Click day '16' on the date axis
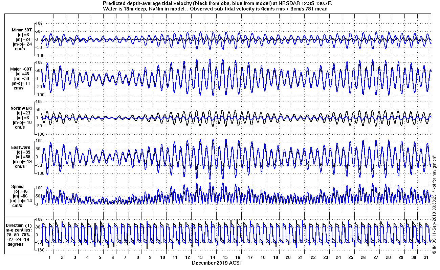The image size is (440, 270). (238, 258)
